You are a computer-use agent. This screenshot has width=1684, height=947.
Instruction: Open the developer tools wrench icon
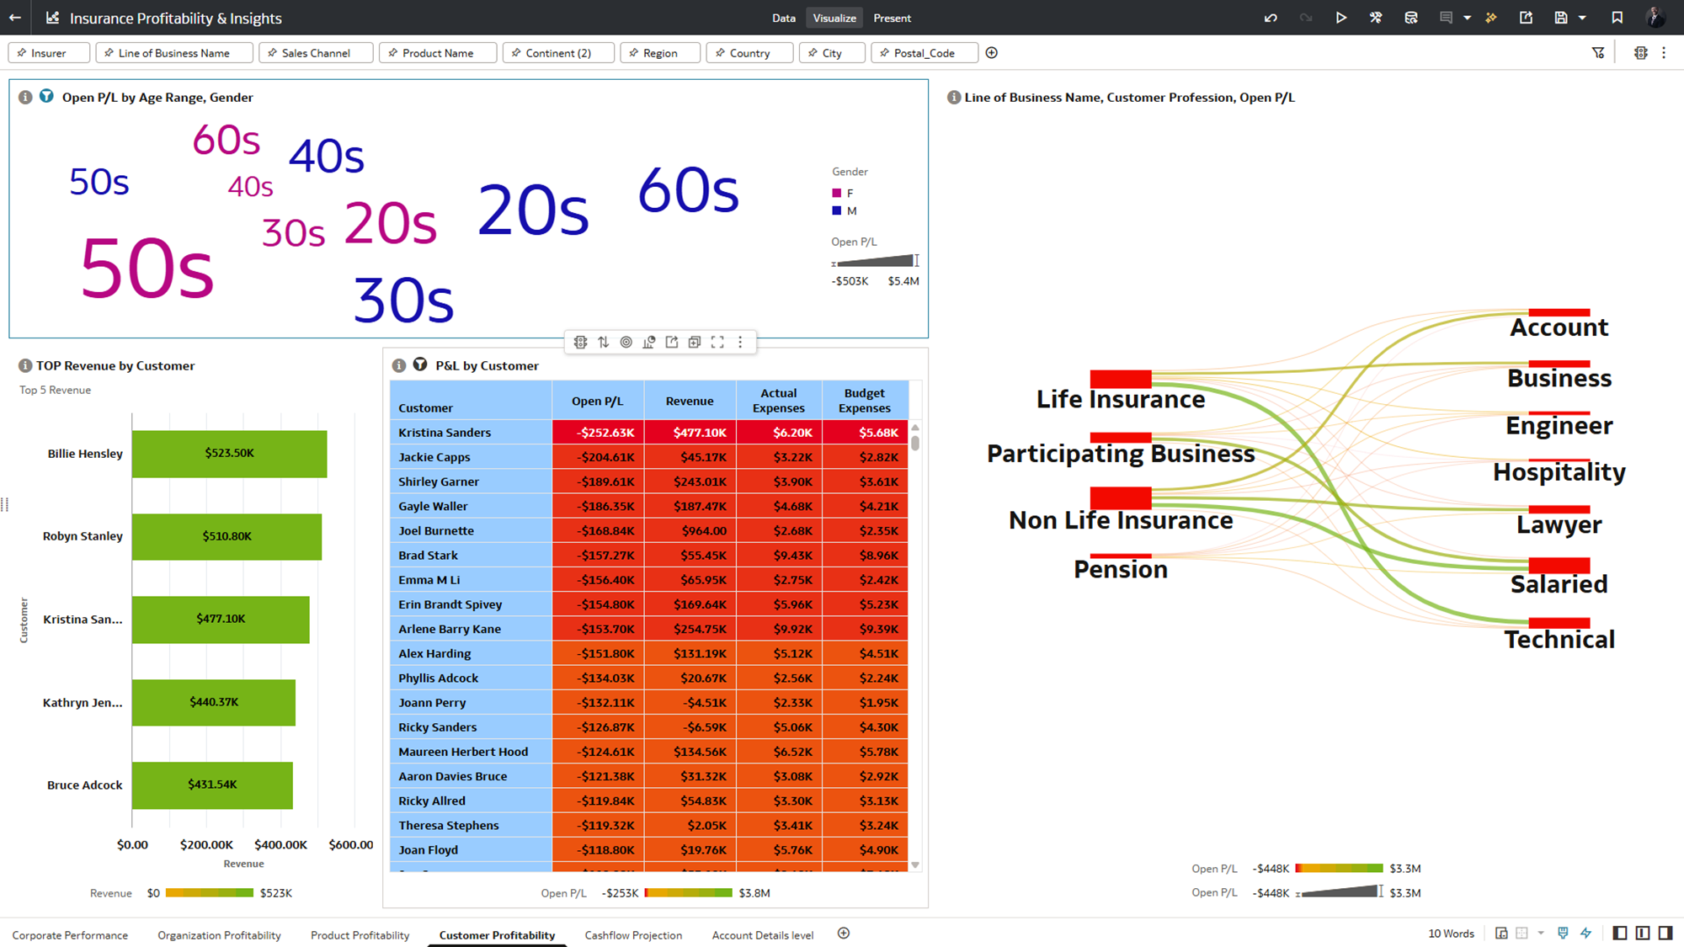coord(1376,18)
